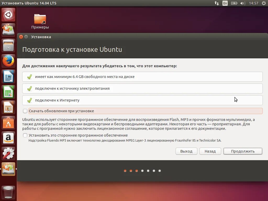
Task: Open the sound volume indicator
Action: [x=243, y=3]
